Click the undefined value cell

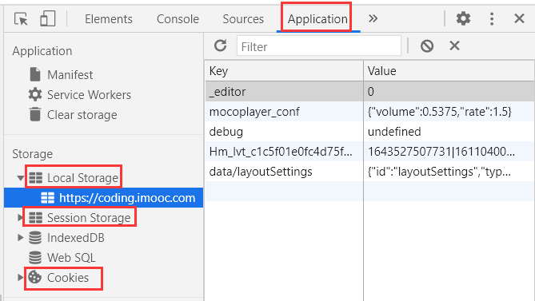pos(449,132)
